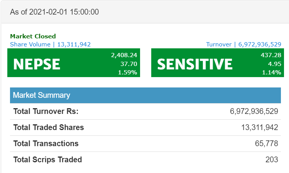This screenshot has height=173, width=289.
Task: Click the scripts traded count 203
Action: coord(272,160)
